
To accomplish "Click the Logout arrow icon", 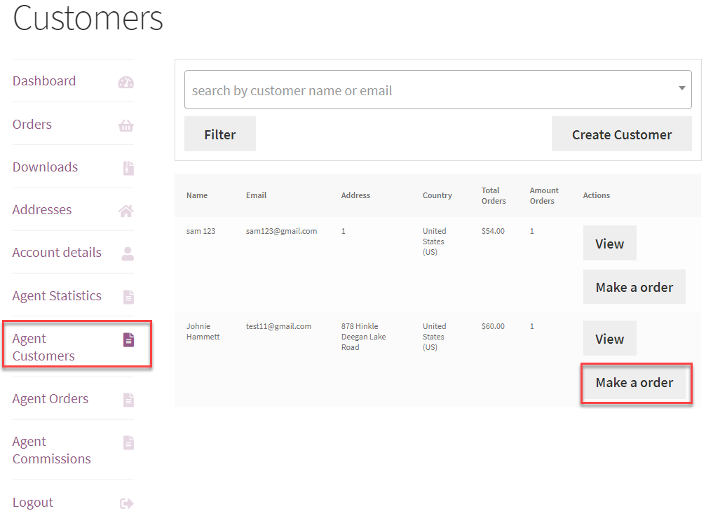I will (127, 503).
